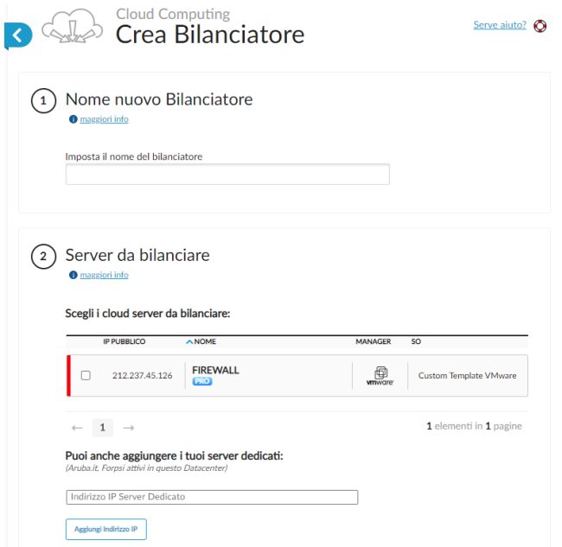Select page 1 in the pagination
The image size is (562, 547).
point(103,428)
